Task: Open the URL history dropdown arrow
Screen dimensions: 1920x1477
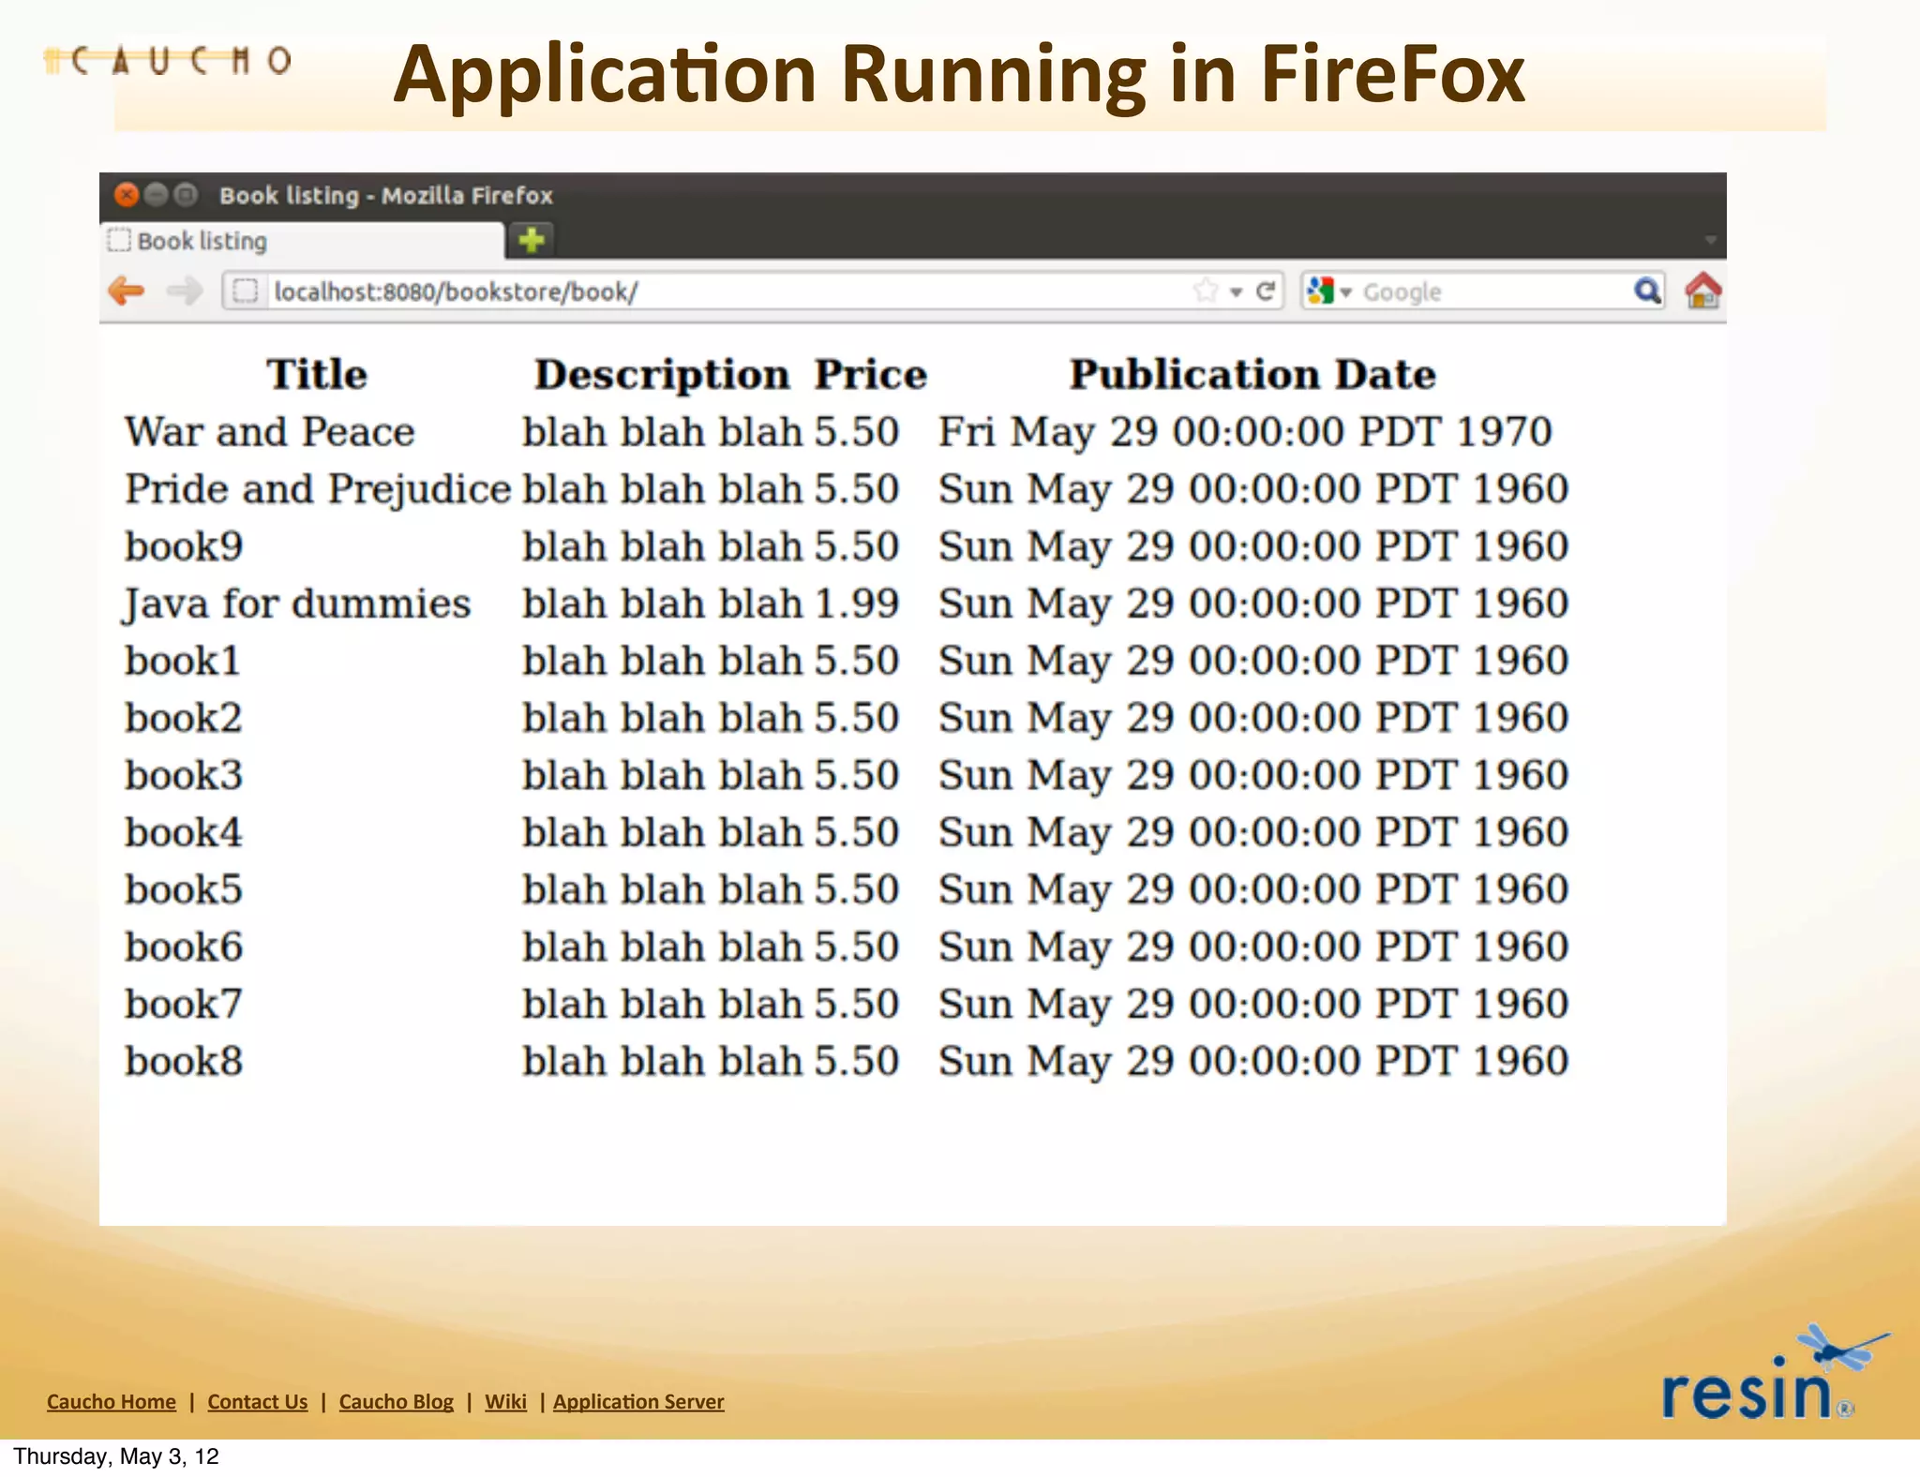Action: 1237,292
